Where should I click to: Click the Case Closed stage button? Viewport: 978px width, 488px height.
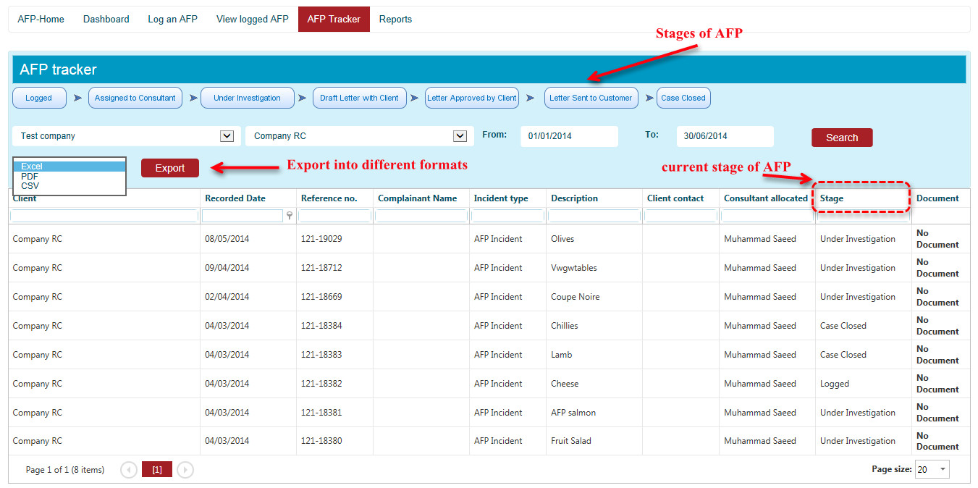pos(683,98)
